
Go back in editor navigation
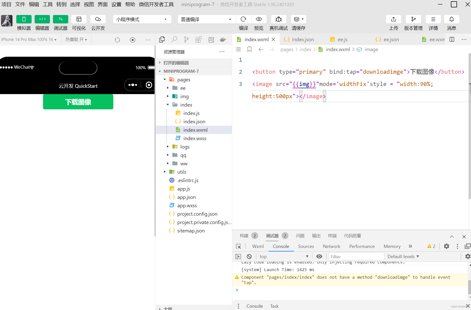coord(261,49)
